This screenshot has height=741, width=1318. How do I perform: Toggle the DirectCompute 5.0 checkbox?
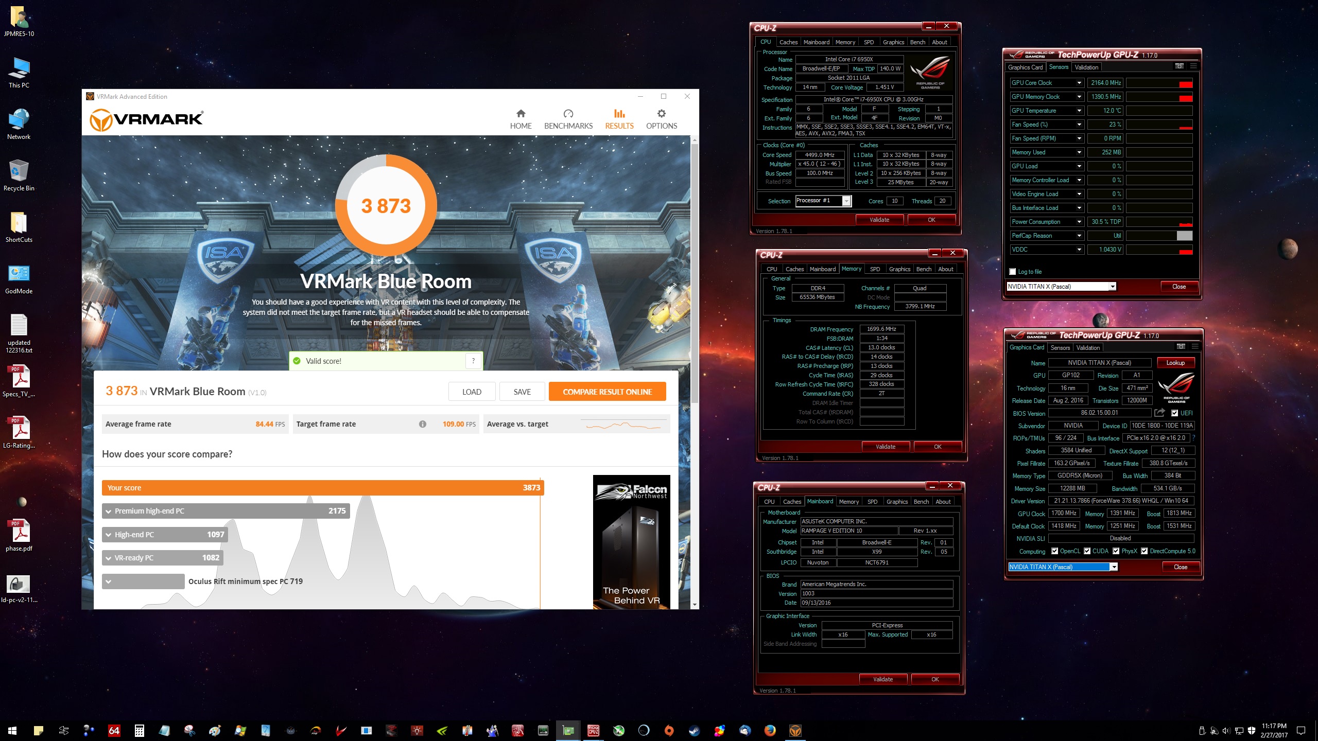tap(1144, 551)
